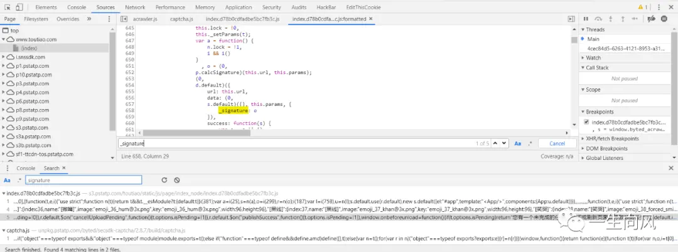This screenshot has width=678, height=252.
Task: Collapse the index.d78b0cdfadbe5bc7fb3c.js search results group
Action: point(4,193)
